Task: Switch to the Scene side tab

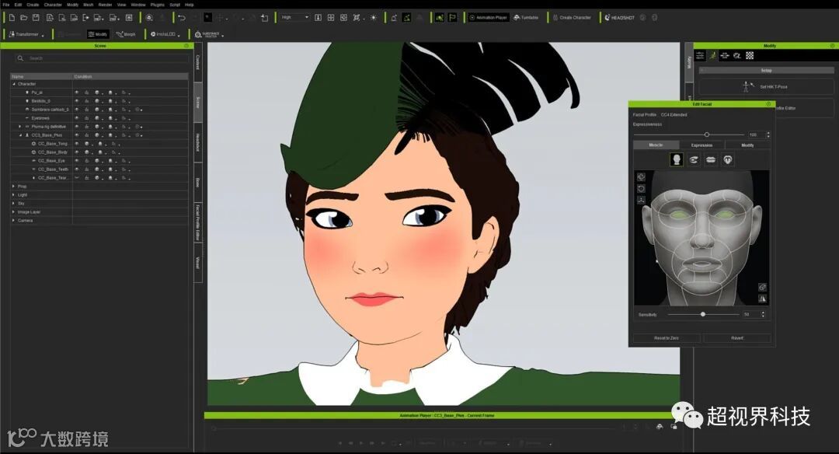Action: click(x=197, y=103)
